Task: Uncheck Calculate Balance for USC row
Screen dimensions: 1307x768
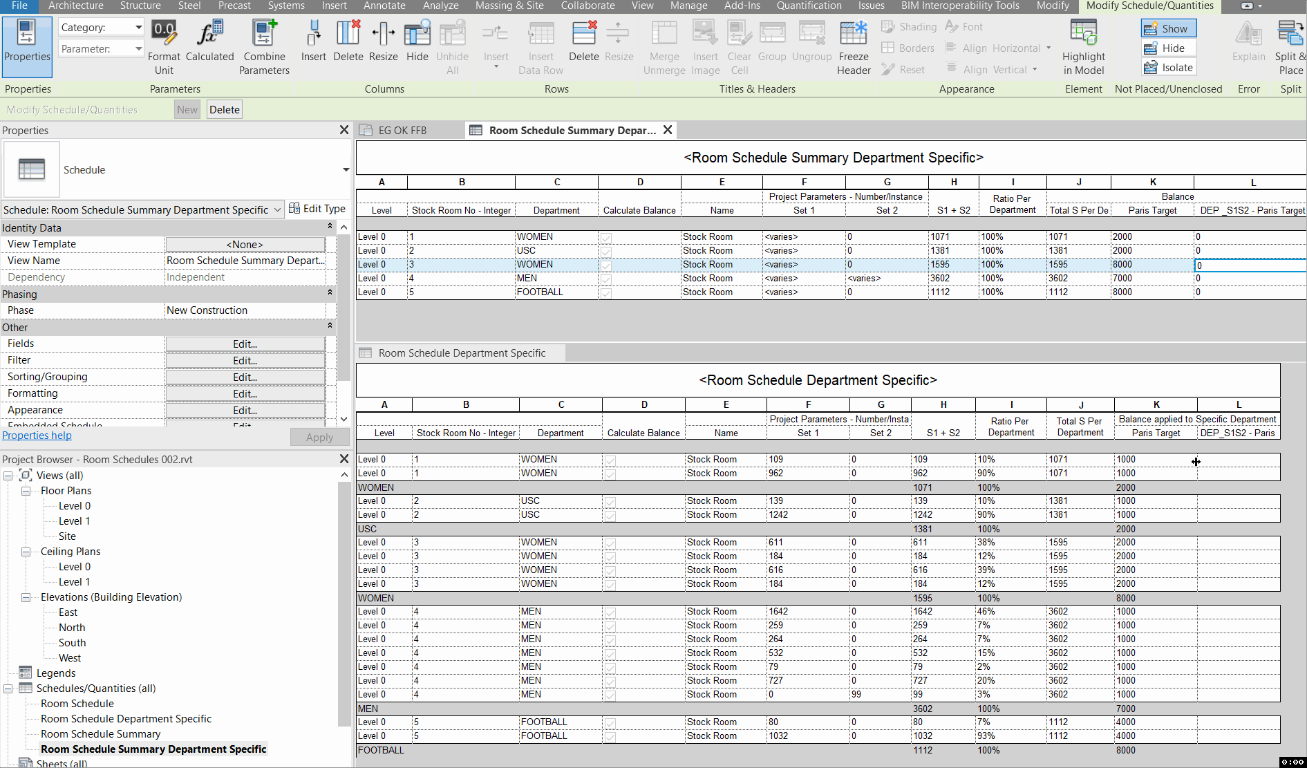Action: (606, 251)
